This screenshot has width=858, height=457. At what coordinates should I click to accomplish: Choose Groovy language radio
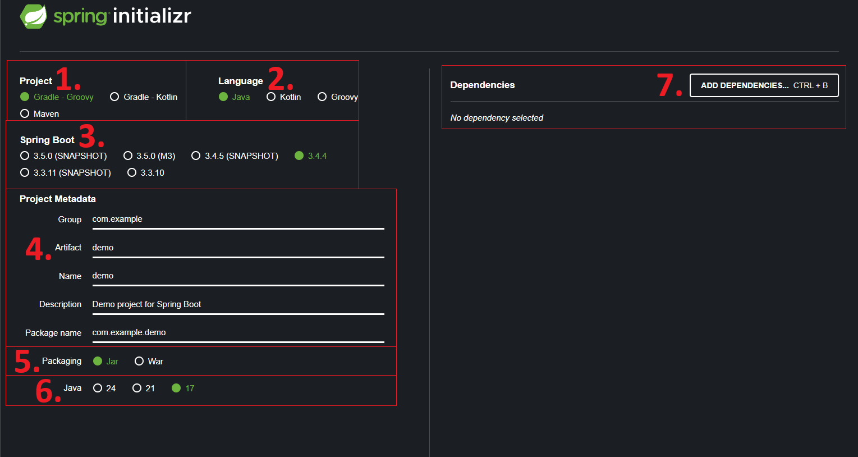click(337, 97)
